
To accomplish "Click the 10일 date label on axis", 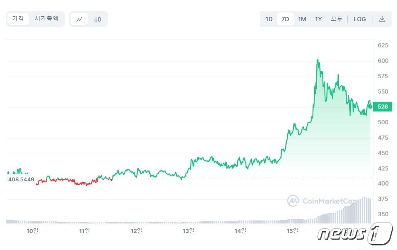I will click(32, 230).
